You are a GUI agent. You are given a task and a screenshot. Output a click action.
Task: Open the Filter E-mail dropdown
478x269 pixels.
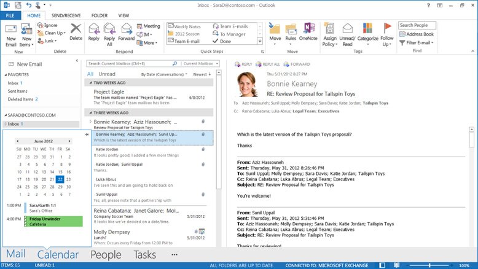click(x=417, y=42)
